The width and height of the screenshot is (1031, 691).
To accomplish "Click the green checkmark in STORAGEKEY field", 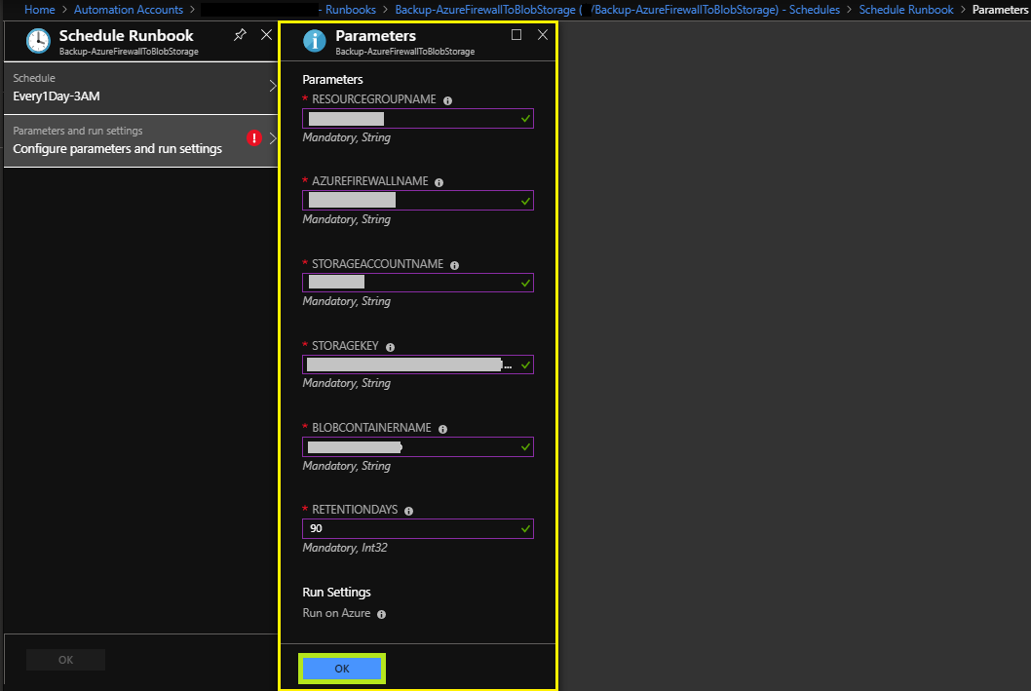I will click(x=525, y=365).
